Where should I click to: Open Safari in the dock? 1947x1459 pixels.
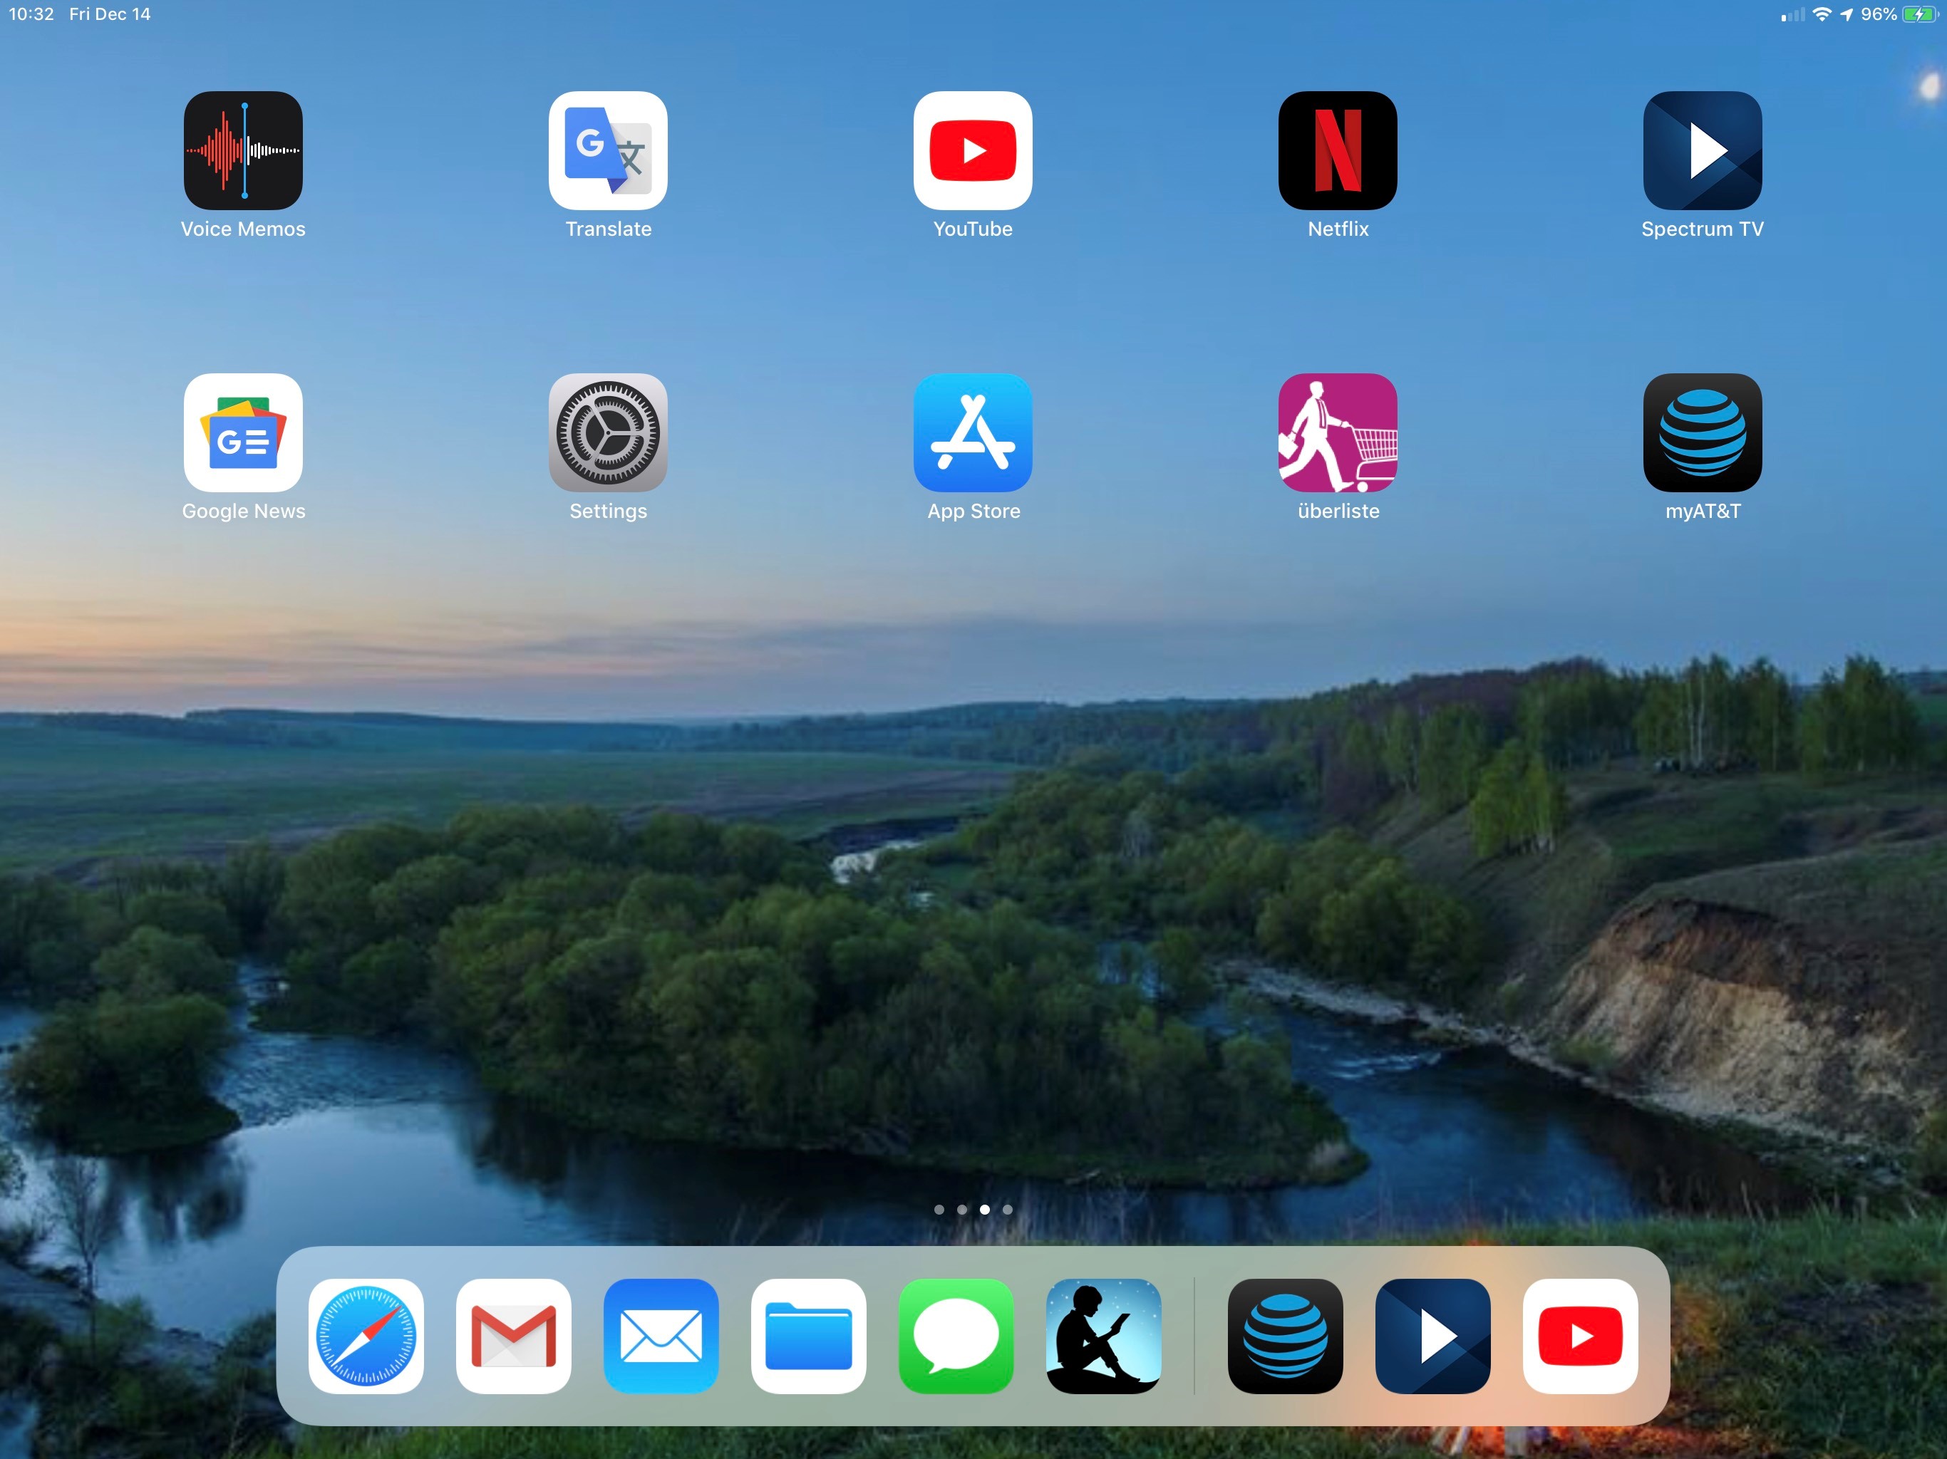(366, 1336)
